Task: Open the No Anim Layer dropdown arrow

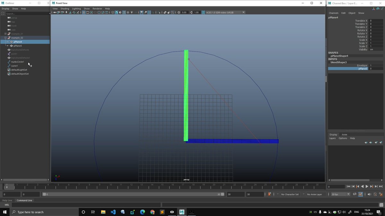Action: pos(304,194)
